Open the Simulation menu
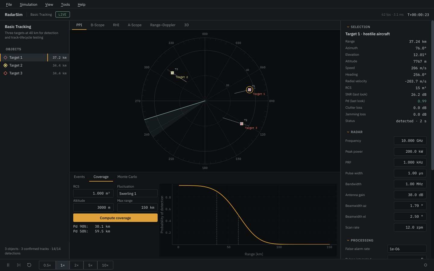The height and width of the screenshot is (271, 434). [29, 5]
